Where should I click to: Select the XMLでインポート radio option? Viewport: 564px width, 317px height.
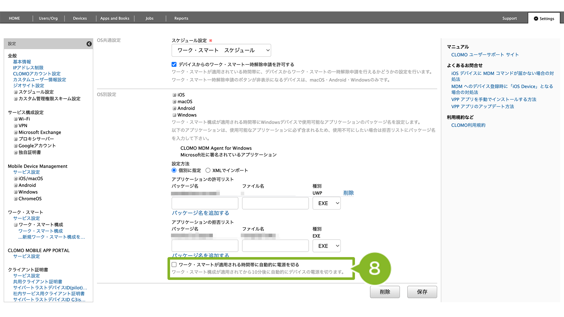[x=208, y=171]
